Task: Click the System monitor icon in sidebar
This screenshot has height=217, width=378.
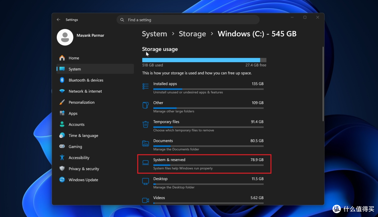Action: pyautogui.click(x=62, y=69)
